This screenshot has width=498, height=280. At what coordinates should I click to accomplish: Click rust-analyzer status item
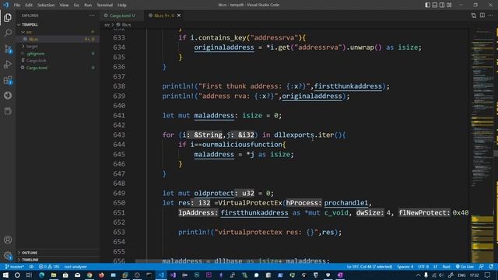pos(75,267)
